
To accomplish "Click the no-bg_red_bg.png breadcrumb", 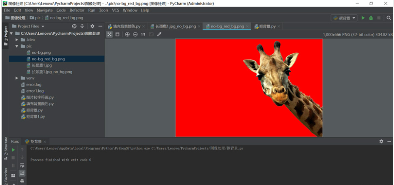I will click(x=64, y=18).
